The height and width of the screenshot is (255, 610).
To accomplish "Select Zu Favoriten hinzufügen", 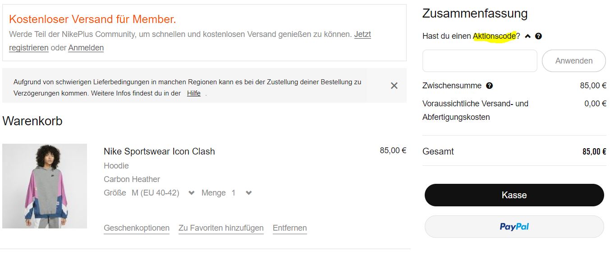I will pyautogui.click(x=221, y=228).
